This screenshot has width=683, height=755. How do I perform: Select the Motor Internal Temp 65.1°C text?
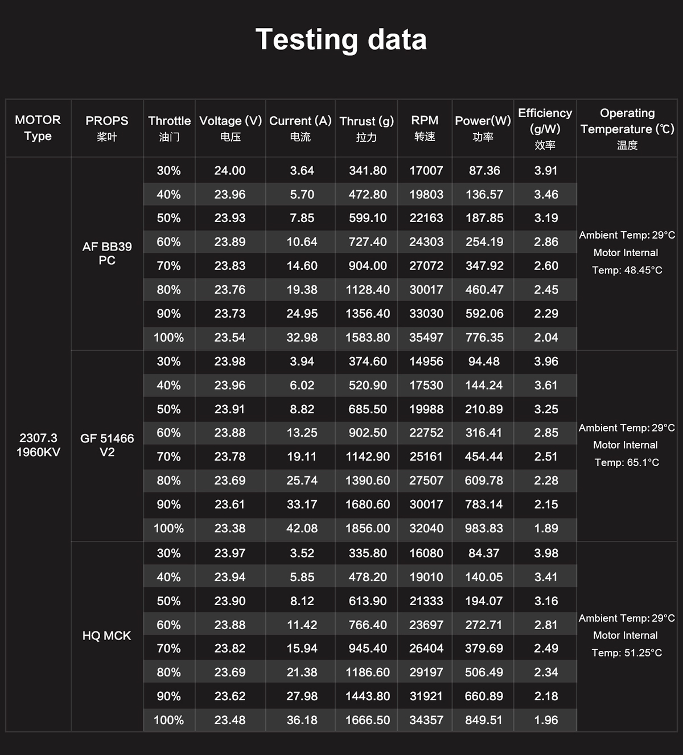(x=626, y=454)
